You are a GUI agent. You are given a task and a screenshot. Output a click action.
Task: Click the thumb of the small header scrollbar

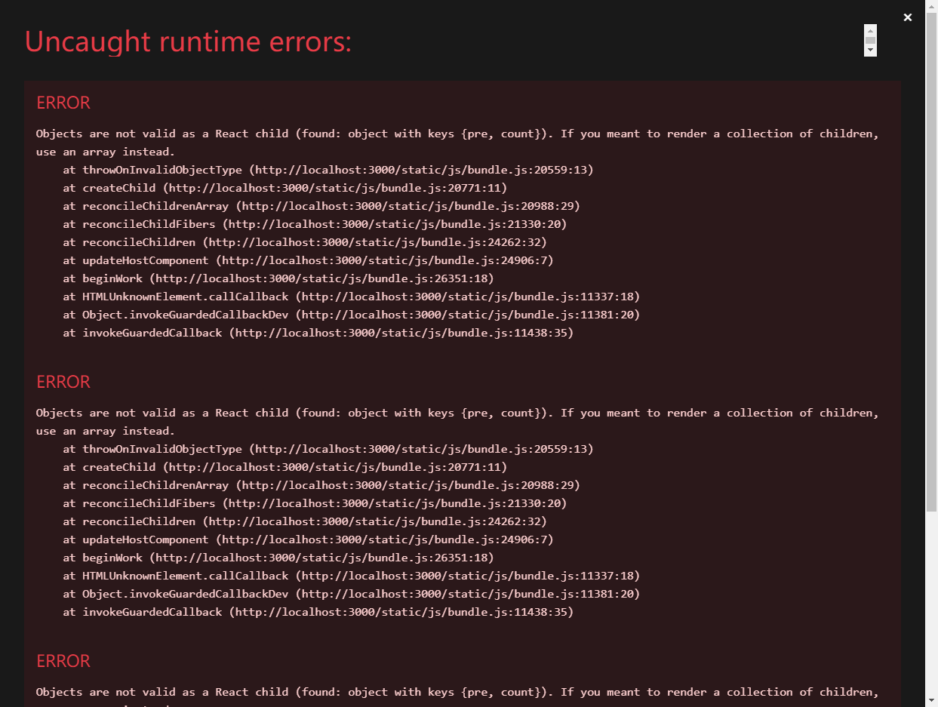tap(870, 40)
